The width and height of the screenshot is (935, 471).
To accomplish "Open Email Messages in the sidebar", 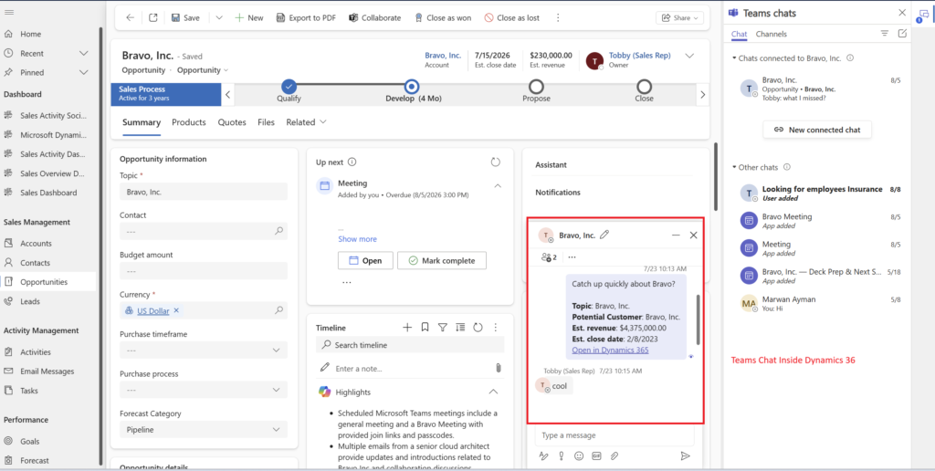I will [x=47, y=371].
